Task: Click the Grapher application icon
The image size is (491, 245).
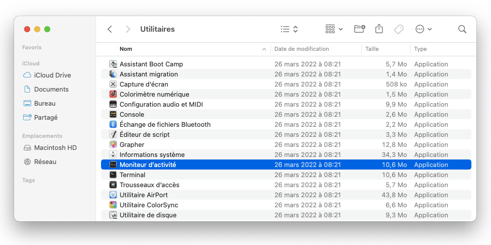Action: pos(113,145)
